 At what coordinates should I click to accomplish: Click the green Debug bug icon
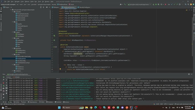coord(156,5)
